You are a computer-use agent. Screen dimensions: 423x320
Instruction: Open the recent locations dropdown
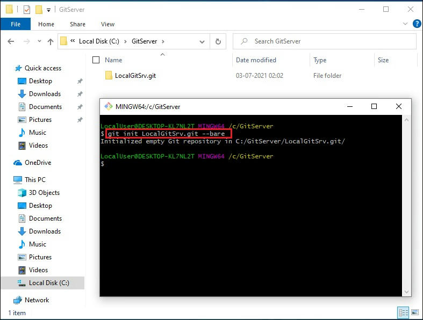[39, 41]
